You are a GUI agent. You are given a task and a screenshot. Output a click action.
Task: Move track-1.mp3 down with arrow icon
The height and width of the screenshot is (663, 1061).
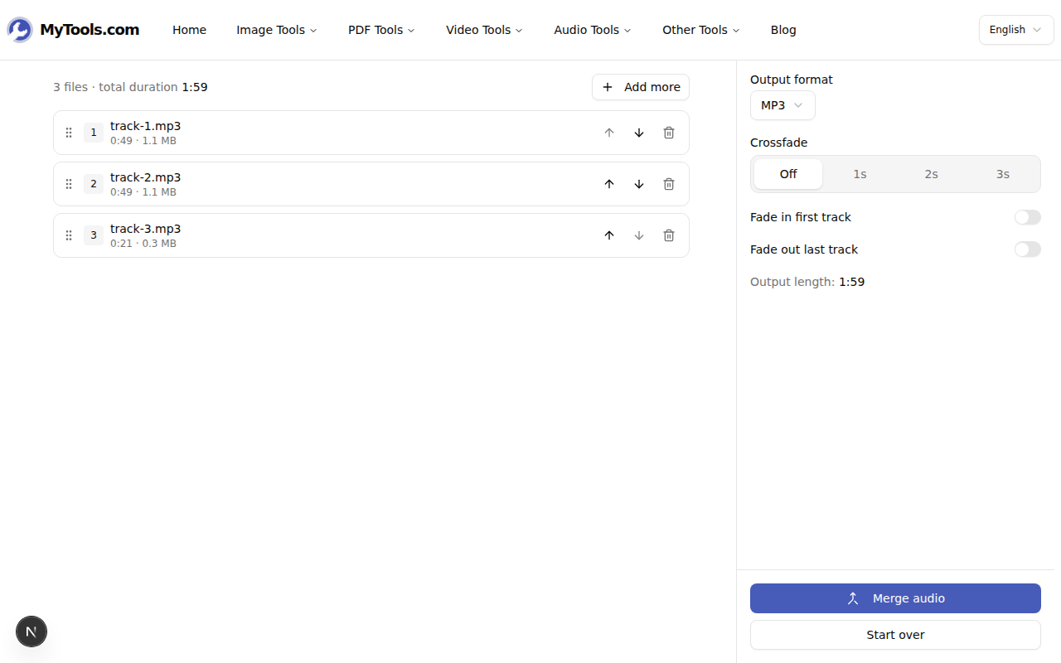[639, 133]
